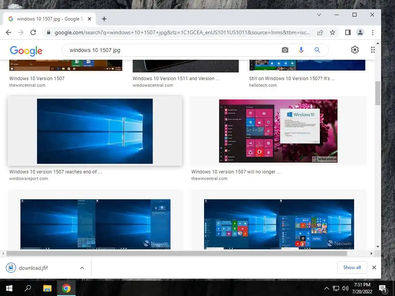Share this page icon in address bar
This screenshot has height=296, width=395.
320,32
